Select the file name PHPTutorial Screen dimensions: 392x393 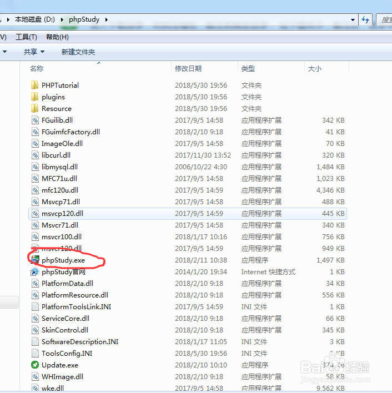pyautogui.click(x=60, y=85)
